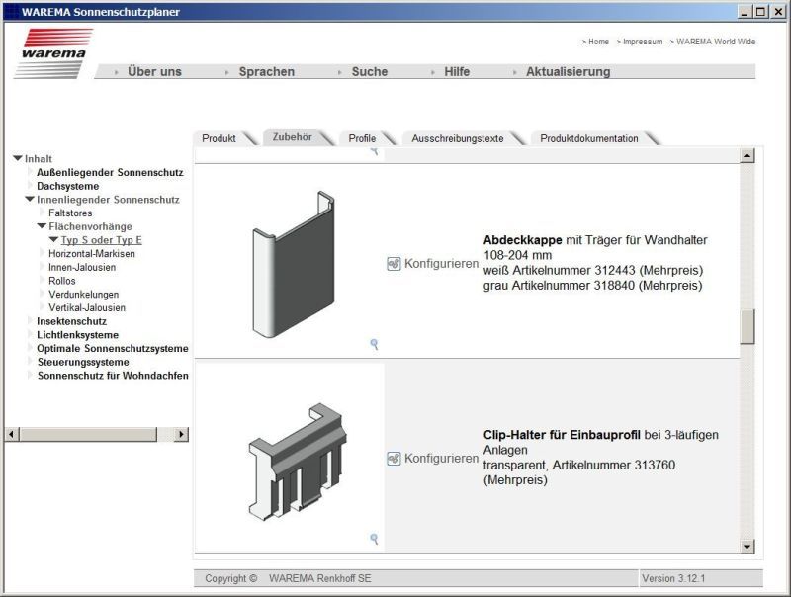Go to the Home link
Screen dimensions: 791x597
coord(598,42)
